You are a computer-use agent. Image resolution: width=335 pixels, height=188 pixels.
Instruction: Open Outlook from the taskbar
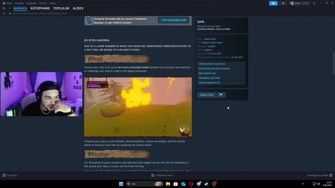pyautogui.click(x=183, y=184)
